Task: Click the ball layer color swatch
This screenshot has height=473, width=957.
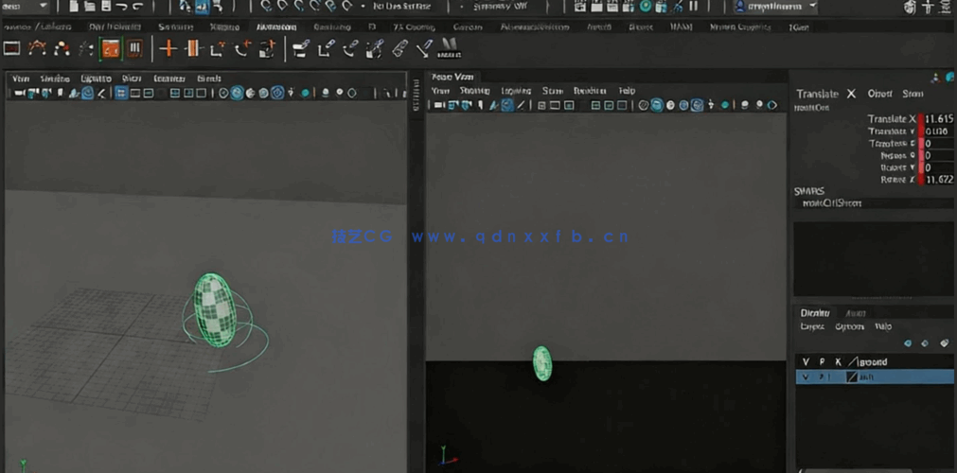Action: 852,377
